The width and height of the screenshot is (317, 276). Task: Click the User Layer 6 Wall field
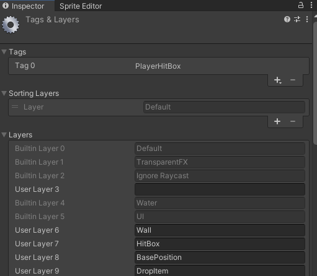pos(220,230)
